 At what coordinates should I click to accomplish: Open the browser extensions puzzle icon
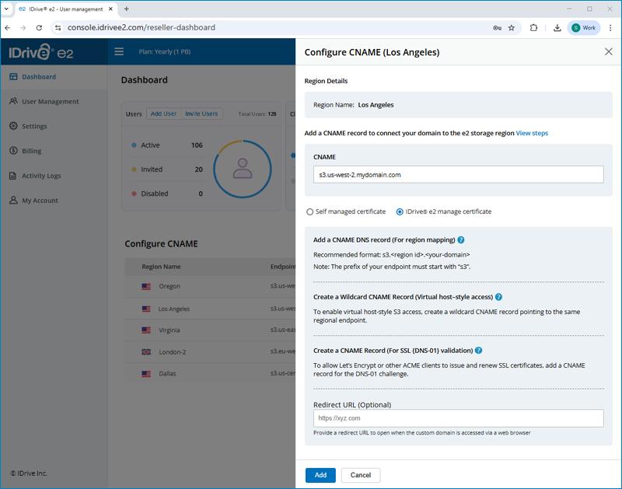tap(534, 28)
